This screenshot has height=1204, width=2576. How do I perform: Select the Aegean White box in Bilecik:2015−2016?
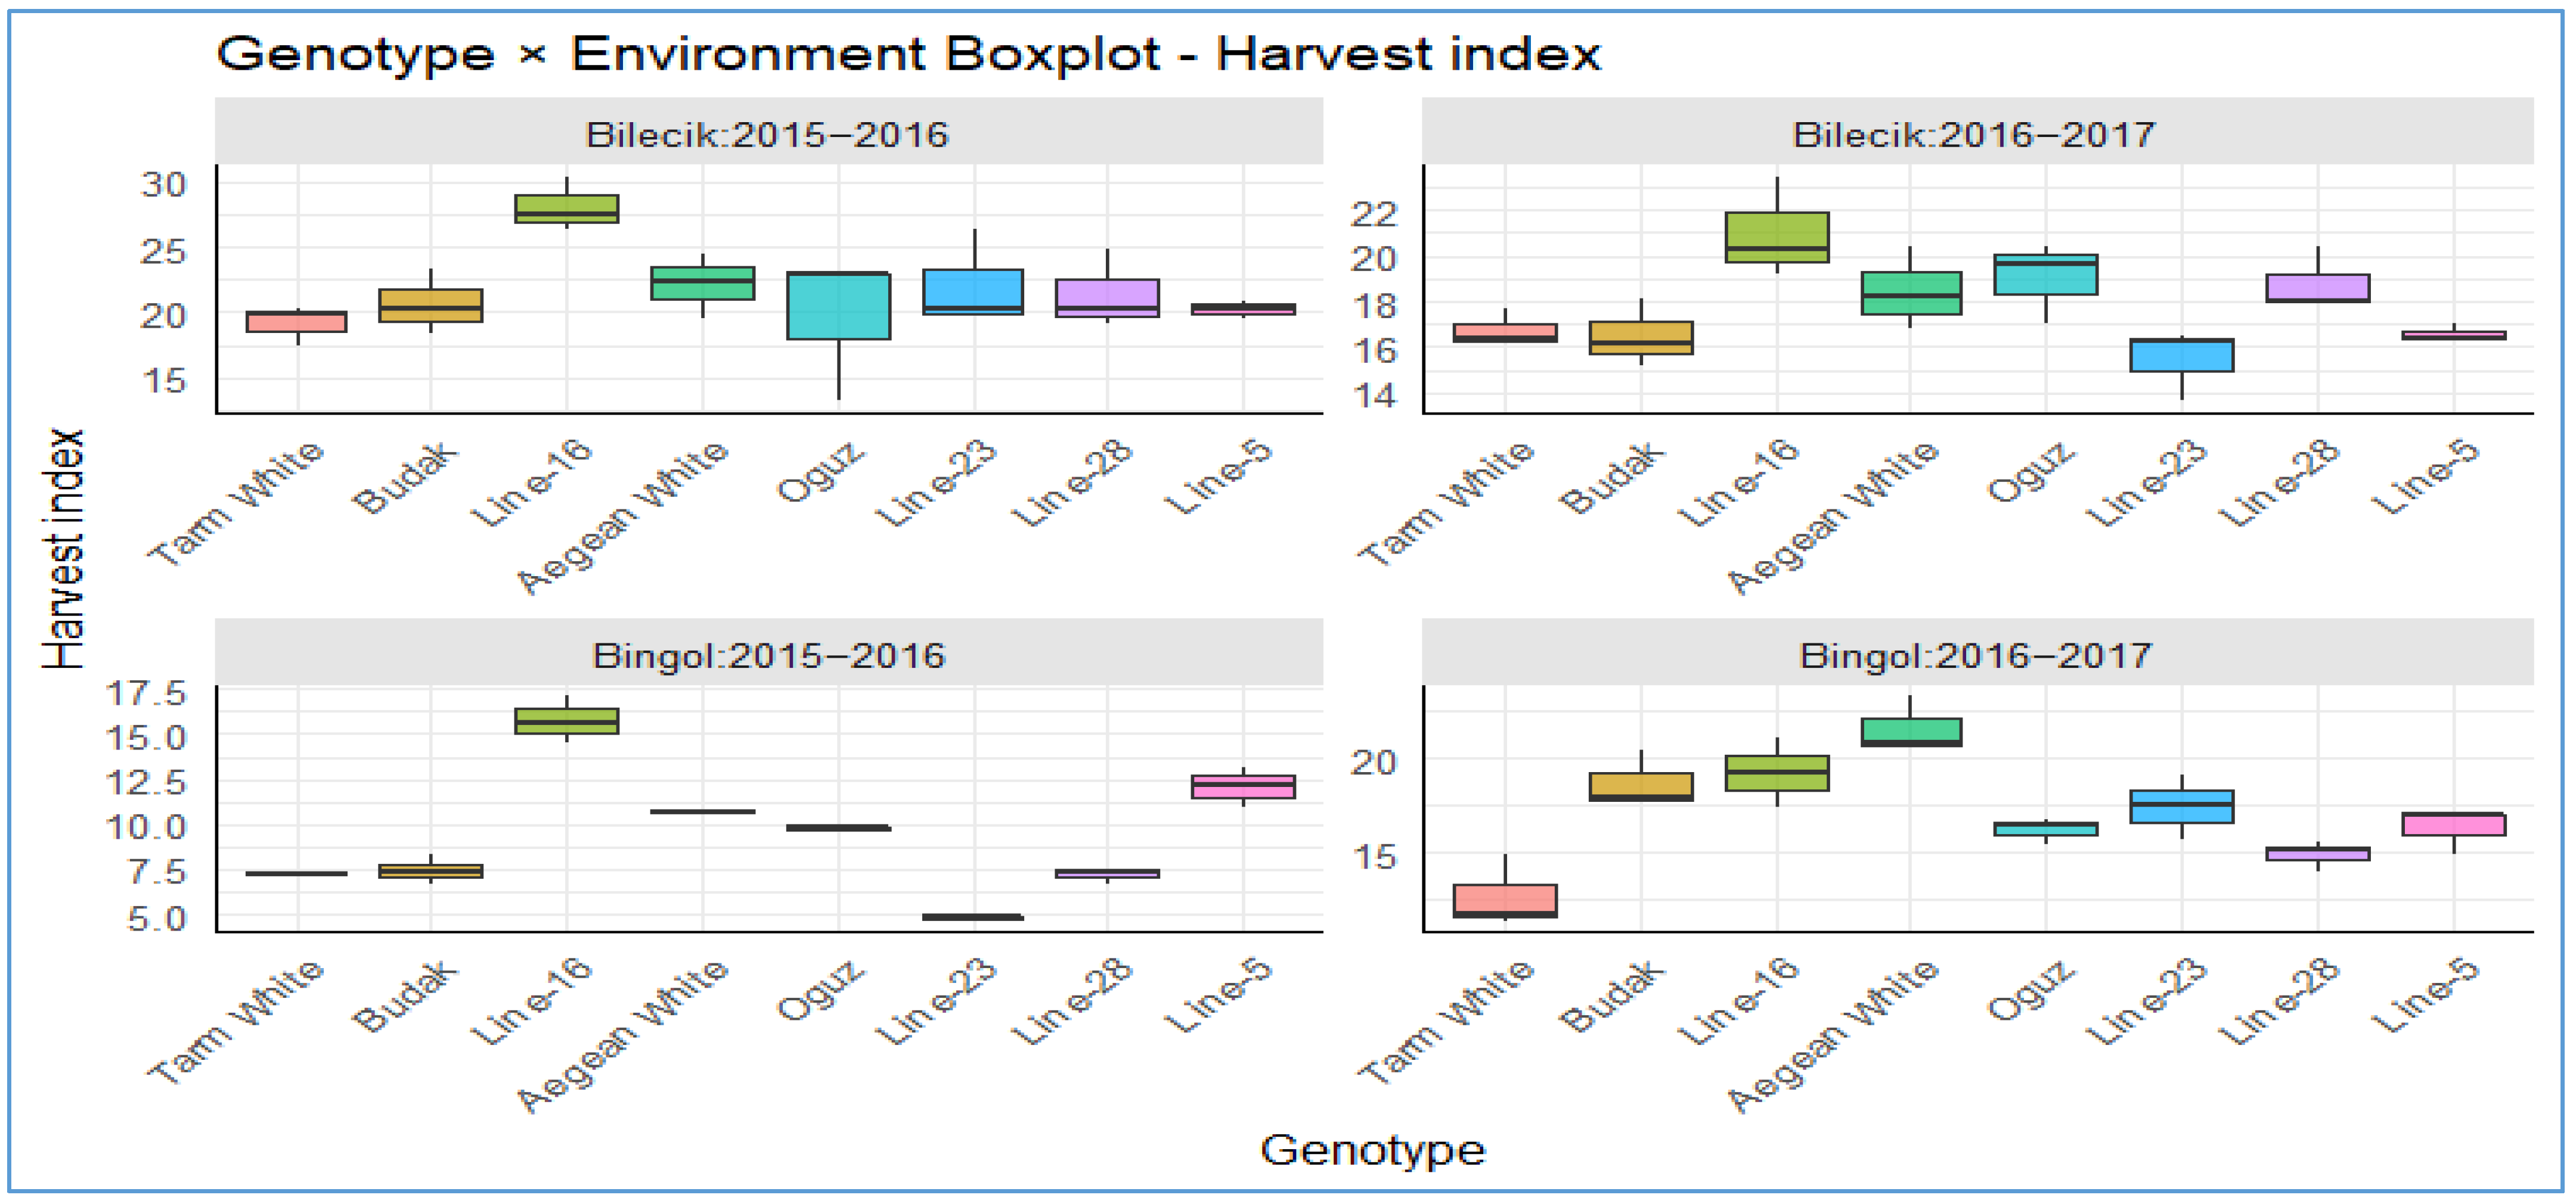702,283
